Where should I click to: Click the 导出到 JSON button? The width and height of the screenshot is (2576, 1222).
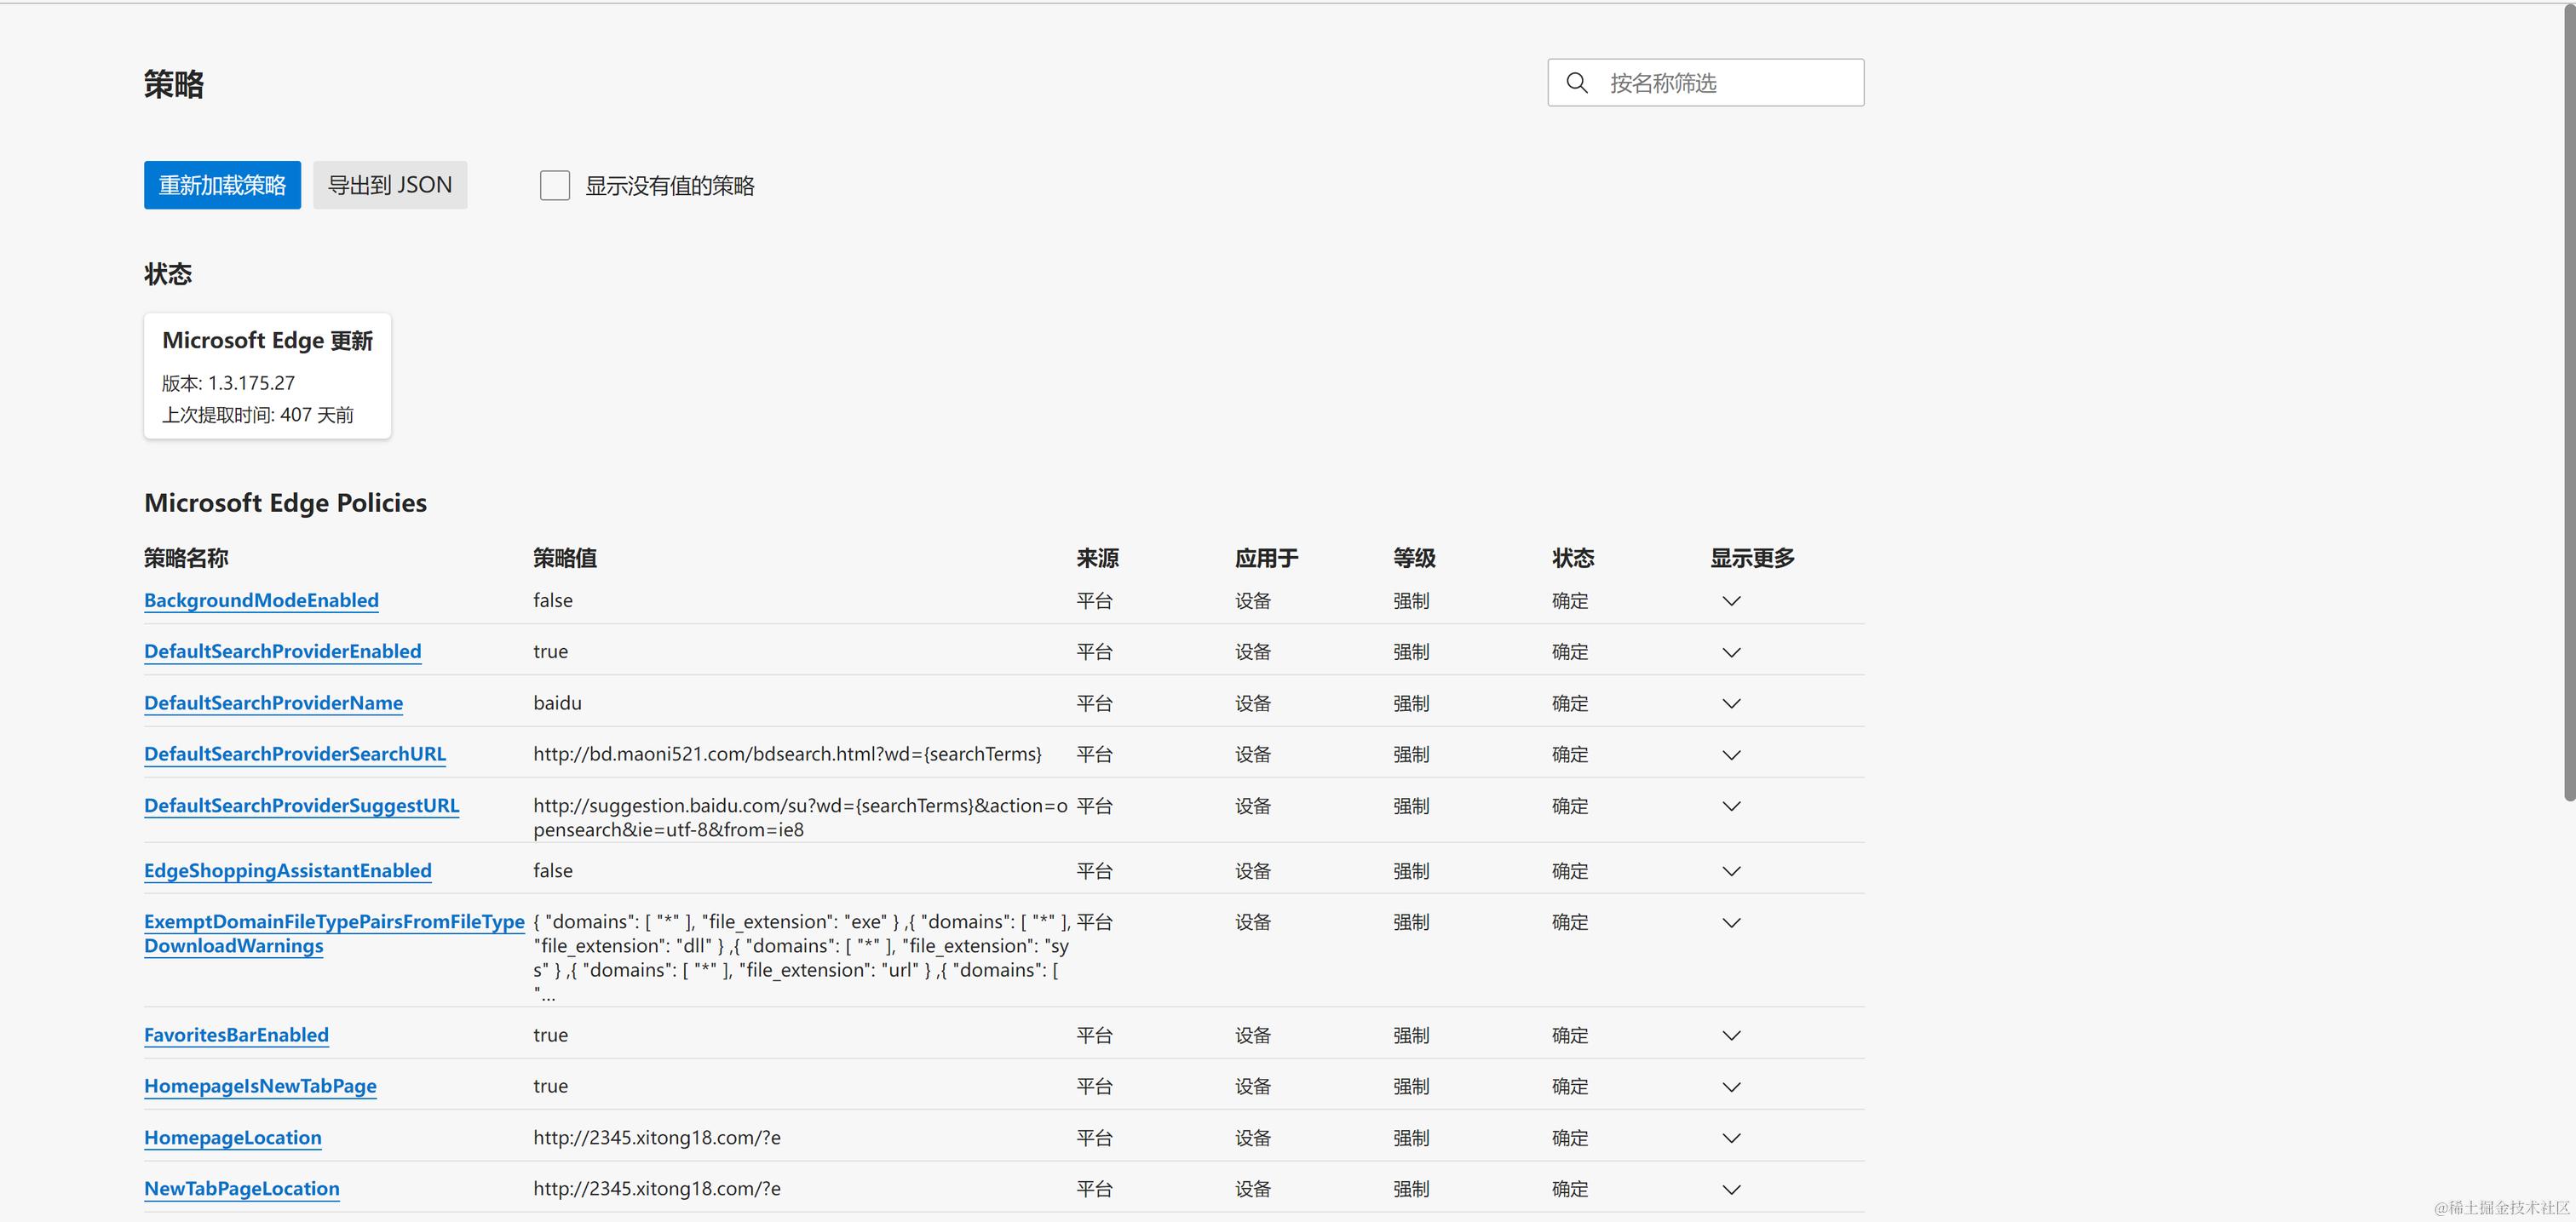(390, 186)
